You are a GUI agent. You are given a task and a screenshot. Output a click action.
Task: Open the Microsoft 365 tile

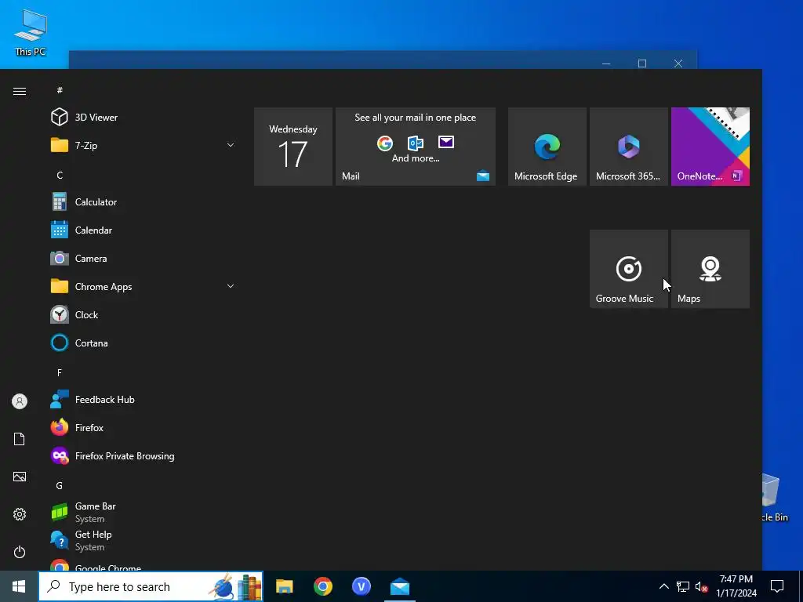point(628,147)
